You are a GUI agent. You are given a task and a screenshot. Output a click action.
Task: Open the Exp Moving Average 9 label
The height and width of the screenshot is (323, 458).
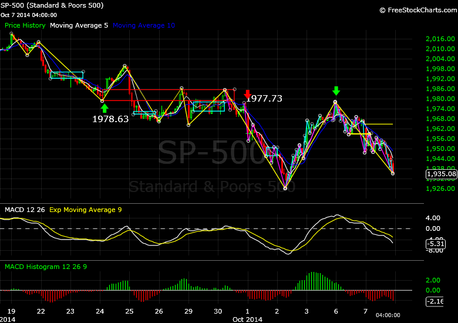point(85,210)
